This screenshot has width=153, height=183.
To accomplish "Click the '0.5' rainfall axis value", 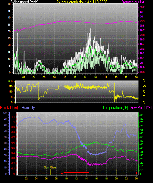I will tap(13, 148).
